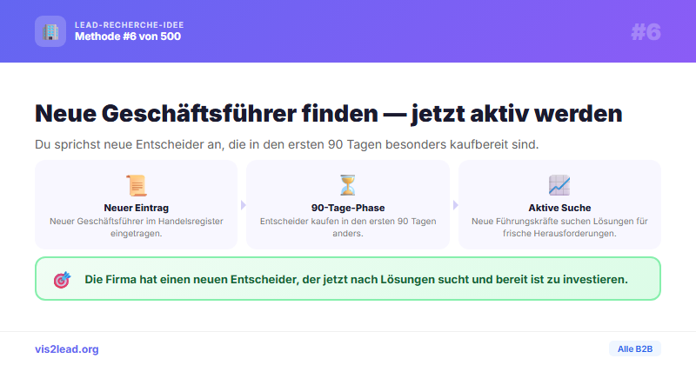Click the LEAD-RECHERCHE-IDEE label
The image size is (696, 365).
click(129, 25)
